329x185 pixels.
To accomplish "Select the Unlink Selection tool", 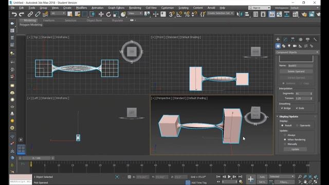I will point(38,14).
